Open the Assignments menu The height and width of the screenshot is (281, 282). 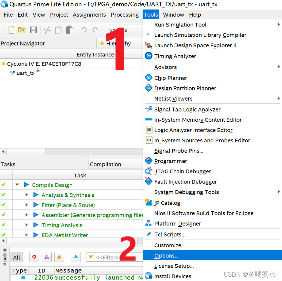coord(89,15)
